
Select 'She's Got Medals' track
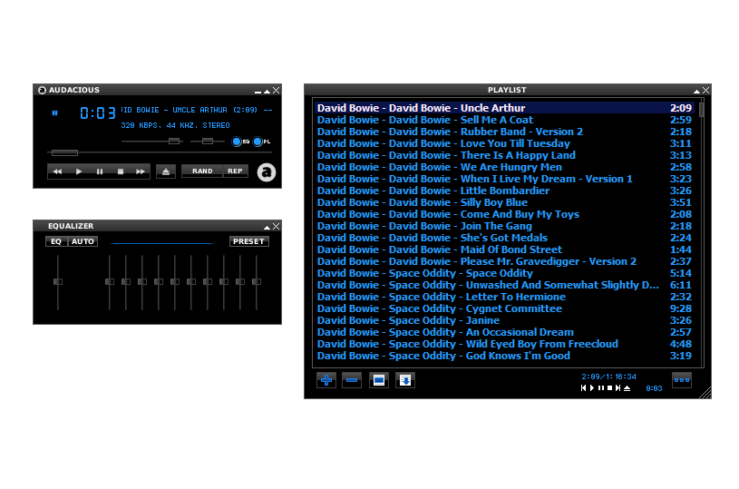pyautogui.click(x=504, y=238)
